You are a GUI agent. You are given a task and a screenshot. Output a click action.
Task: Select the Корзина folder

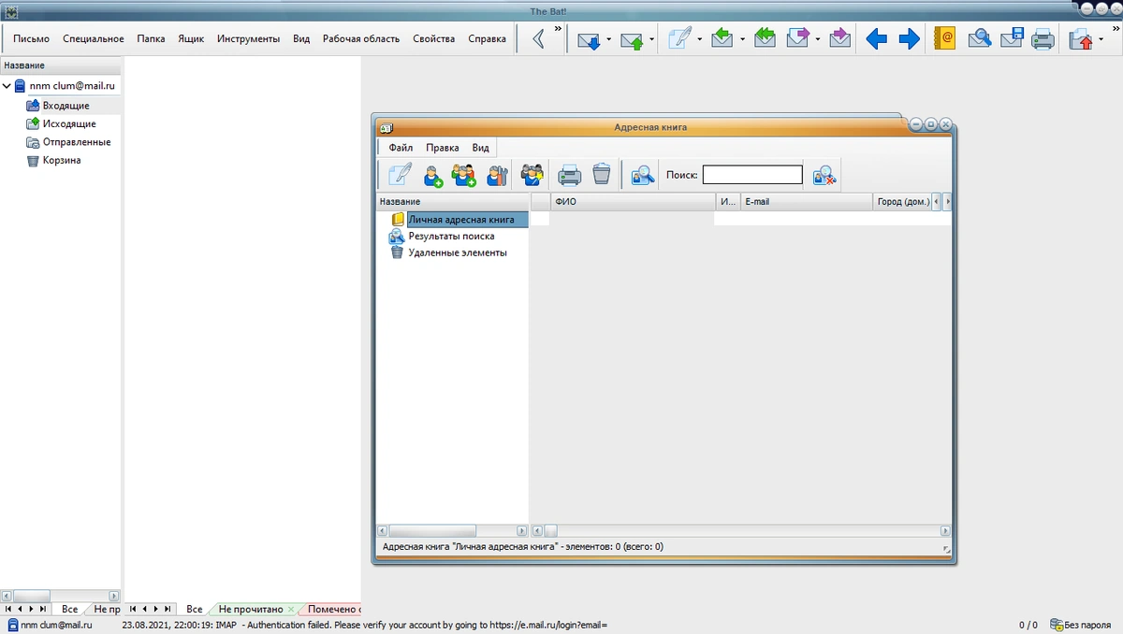62,160
